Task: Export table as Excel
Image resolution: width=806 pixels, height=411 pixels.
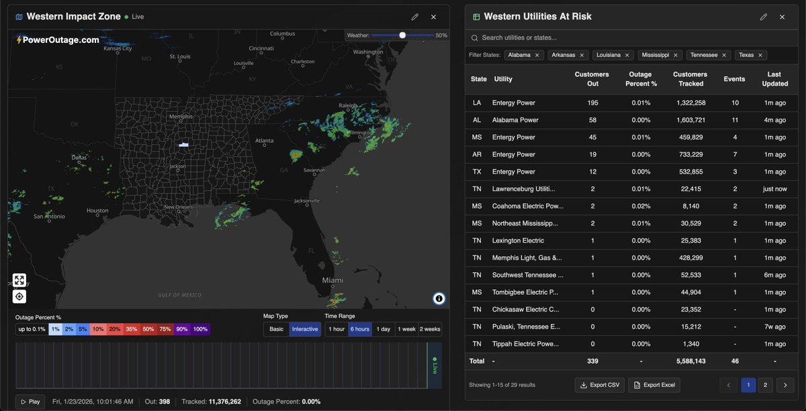Action: (x=655, y=385)
